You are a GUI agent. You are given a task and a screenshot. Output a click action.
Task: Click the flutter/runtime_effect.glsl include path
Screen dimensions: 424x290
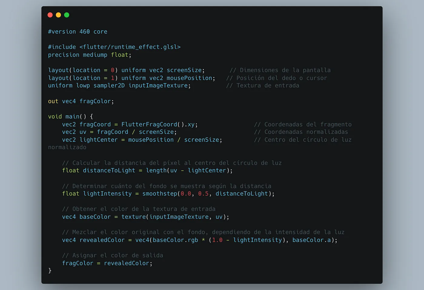130,47
